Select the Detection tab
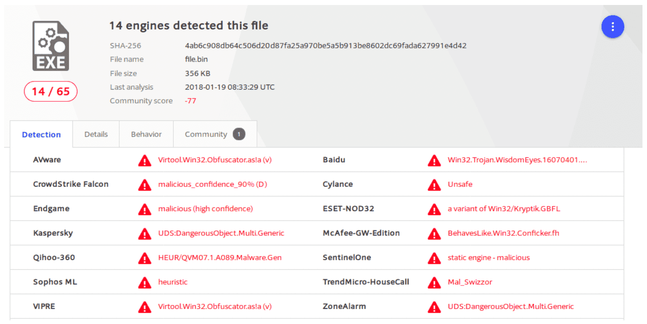The image size is (647, 324). tap(41, 135)
